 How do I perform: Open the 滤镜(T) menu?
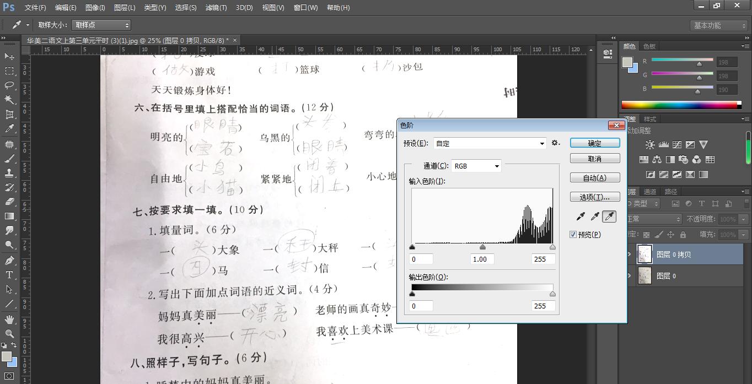click(x=216, y=8)
